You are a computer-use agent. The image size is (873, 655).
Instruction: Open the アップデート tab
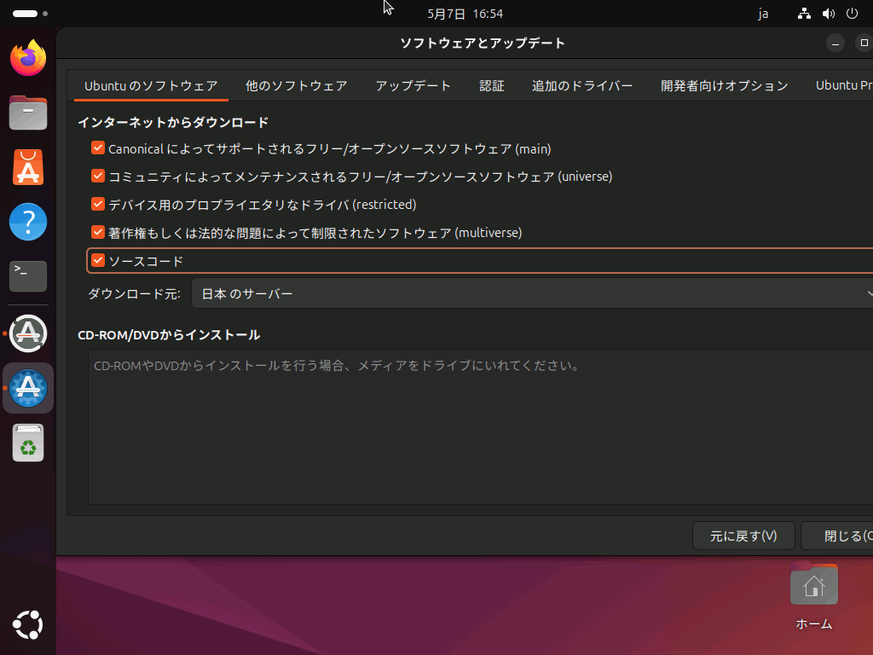(413, 86)
